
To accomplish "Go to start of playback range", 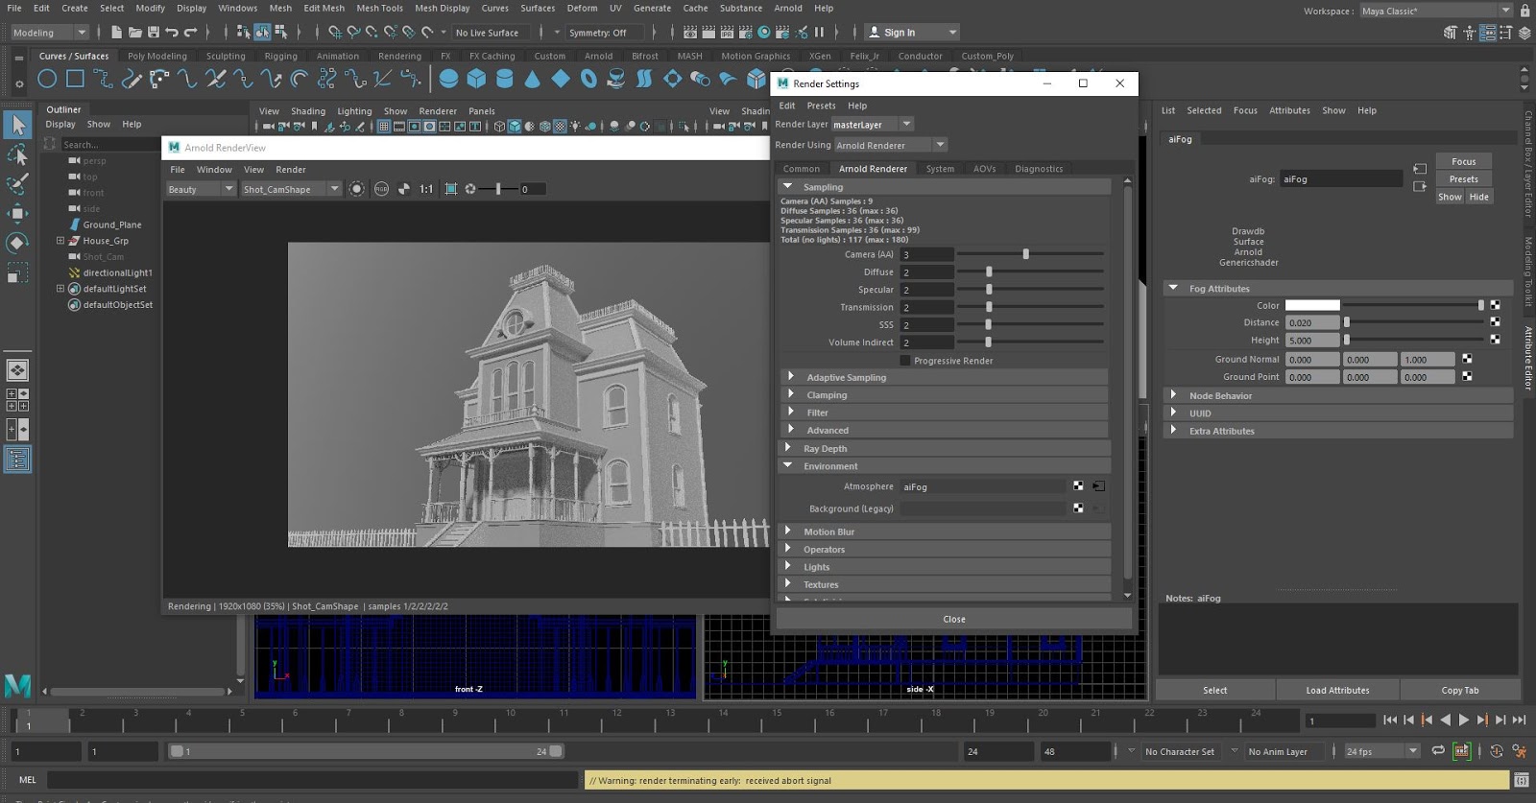I will 1390,720.
